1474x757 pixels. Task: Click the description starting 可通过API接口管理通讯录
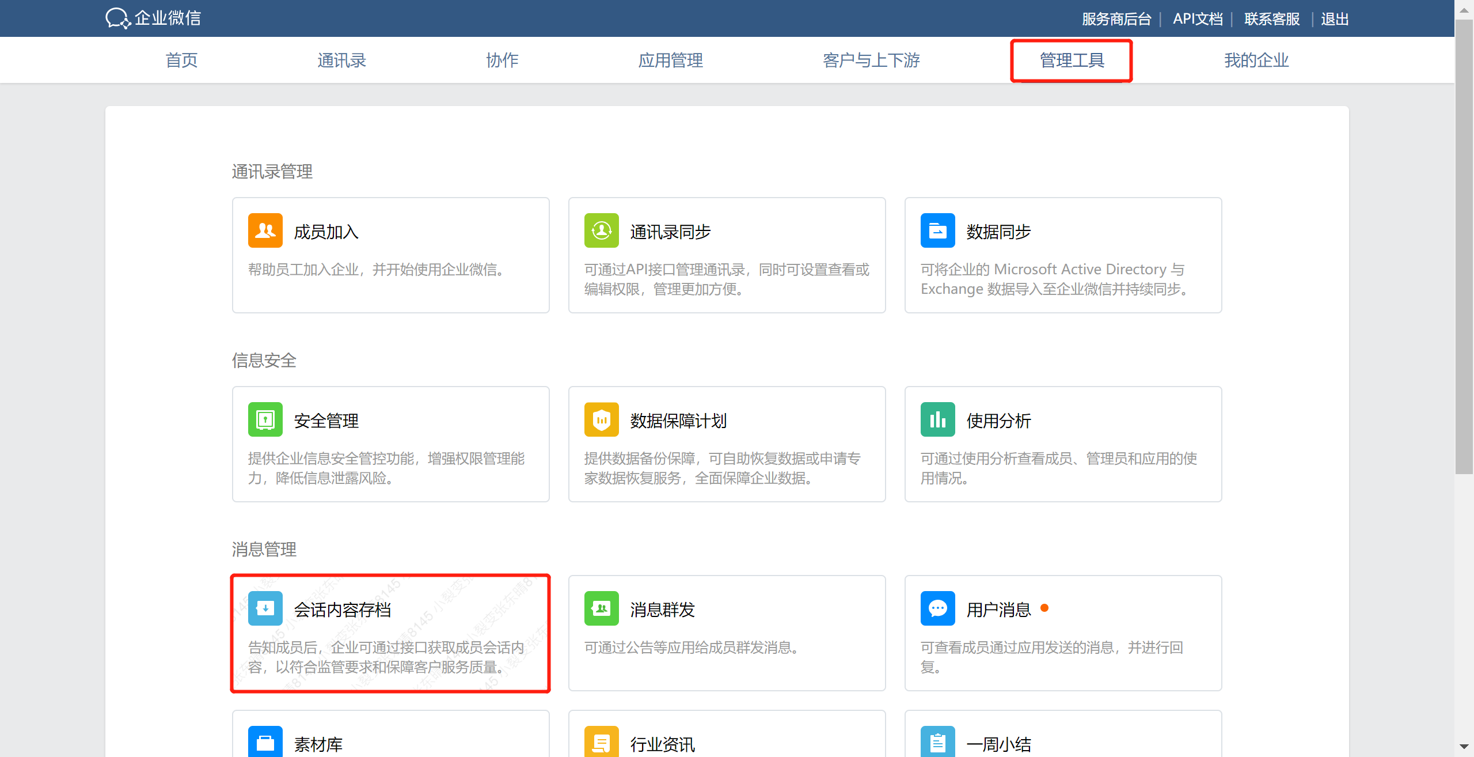pyautogui.click(x=727, y=279)
